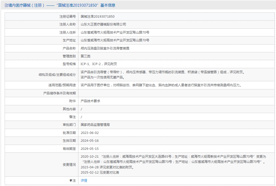Click the approval date 2023-06-02
This screenshot has width=276, height=186.
[x=90, y=133]
